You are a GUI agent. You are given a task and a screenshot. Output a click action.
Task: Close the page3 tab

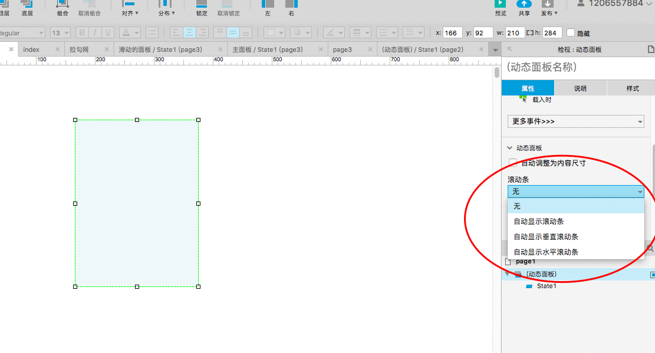tap(370, 50)
